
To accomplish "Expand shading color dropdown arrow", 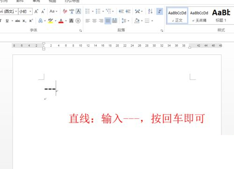I will coord(142,21).
